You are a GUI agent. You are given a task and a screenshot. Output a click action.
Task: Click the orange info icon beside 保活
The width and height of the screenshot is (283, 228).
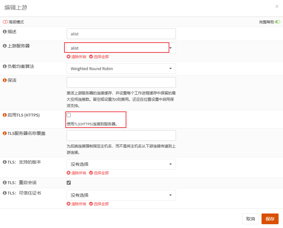point(5,80)
